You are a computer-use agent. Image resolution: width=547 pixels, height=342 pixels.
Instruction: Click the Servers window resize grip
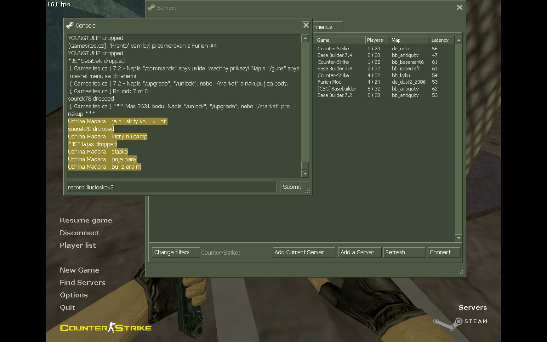pyautogui.click(x=461, y=272)
